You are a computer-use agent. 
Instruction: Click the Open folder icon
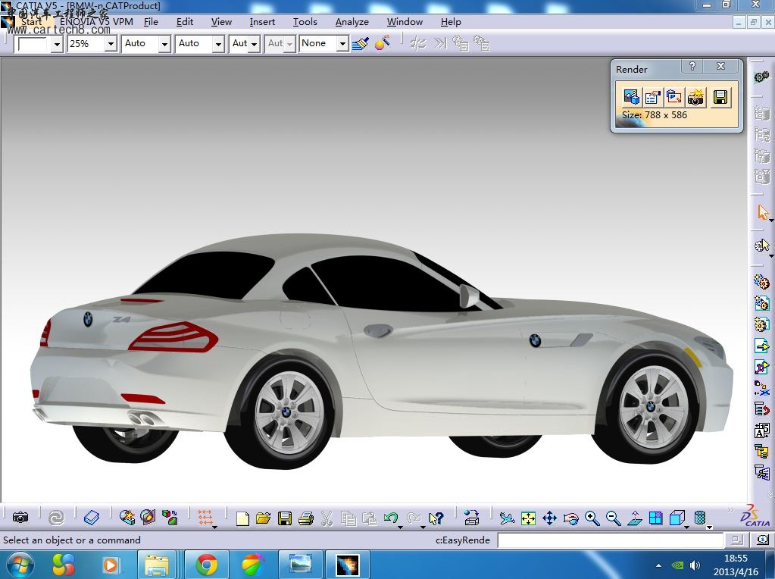(263, 518)
